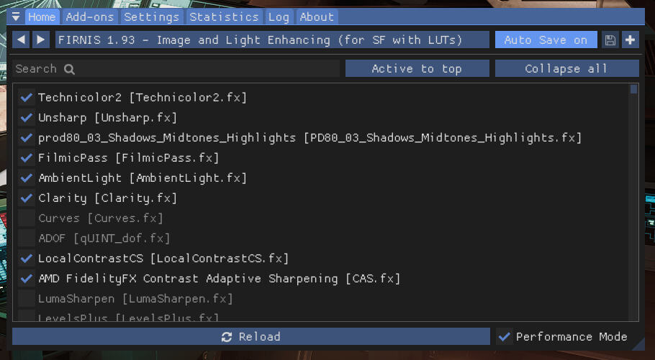Switch to the Add-ons tab
655x360 pixels.
[90, 17]
